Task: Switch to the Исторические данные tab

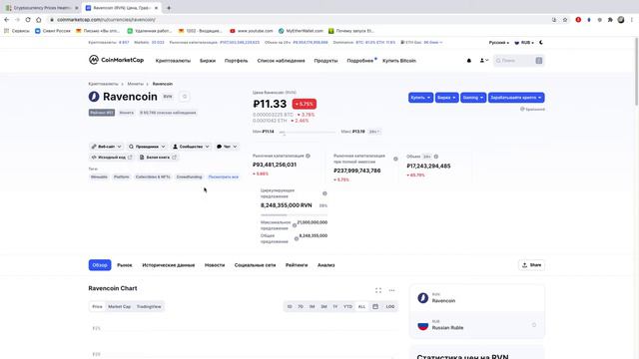Action: pyautogui.click(x=169, y=265)
